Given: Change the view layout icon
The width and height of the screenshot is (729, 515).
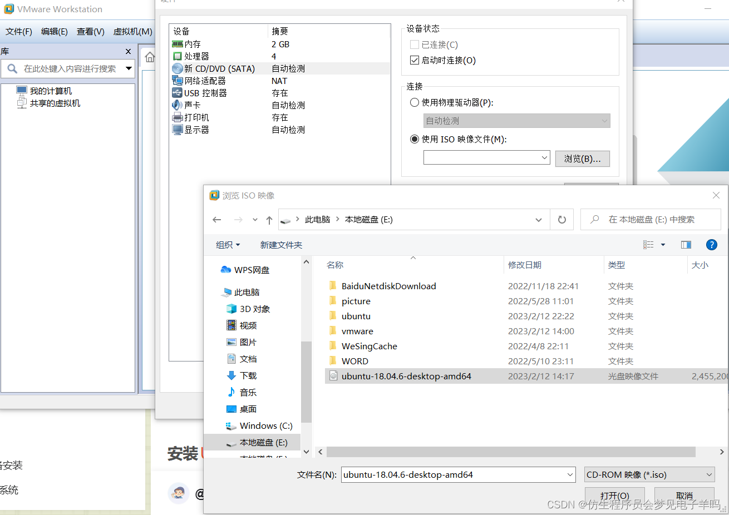Looking at the screenshot, I should (x=648, y=245).
